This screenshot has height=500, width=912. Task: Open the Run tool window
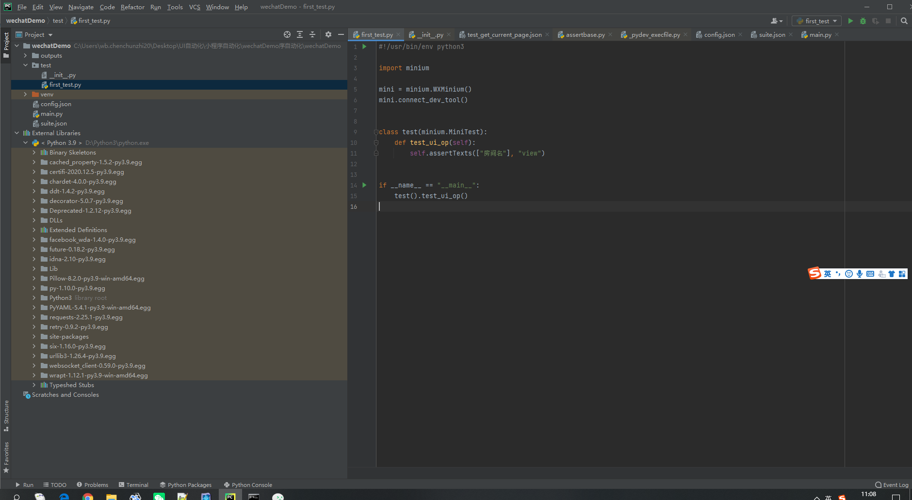[x=24, y=485]
